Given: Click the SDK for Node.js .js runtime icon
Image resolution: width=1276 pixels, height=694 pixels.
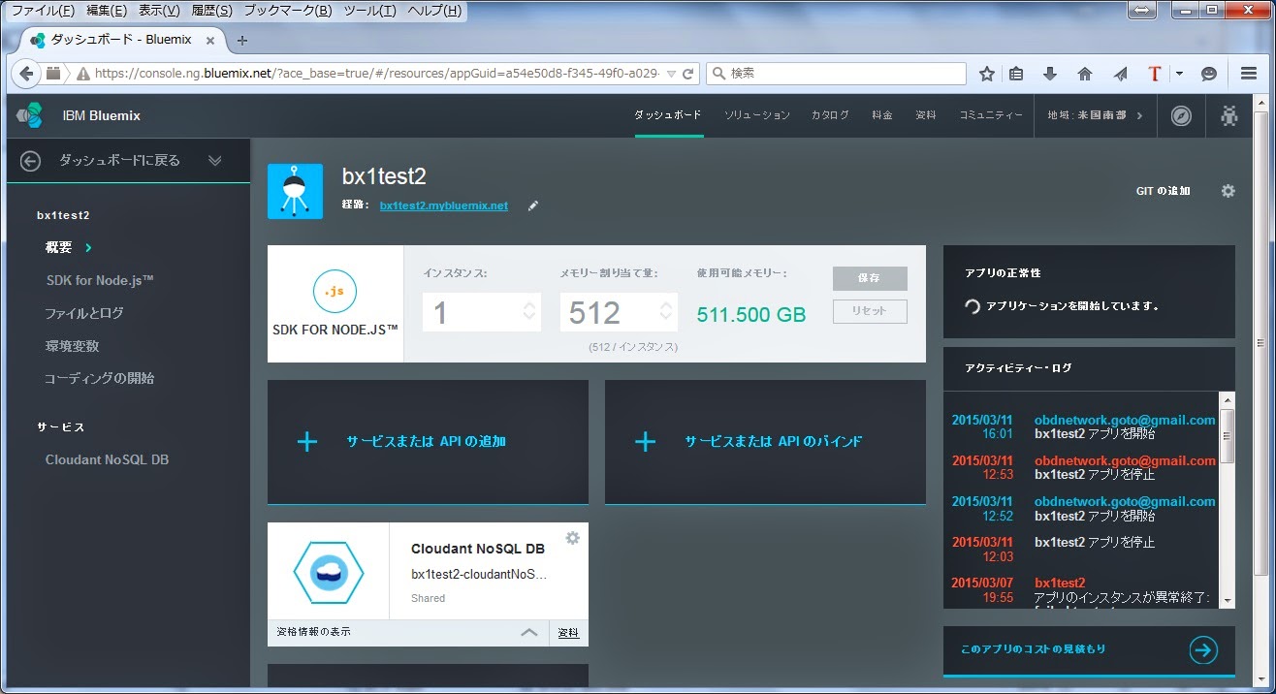Looking at the screenshot, I should click(335, 290).
